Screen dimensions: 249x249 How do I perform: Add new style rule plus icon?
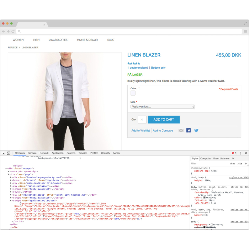246,164
